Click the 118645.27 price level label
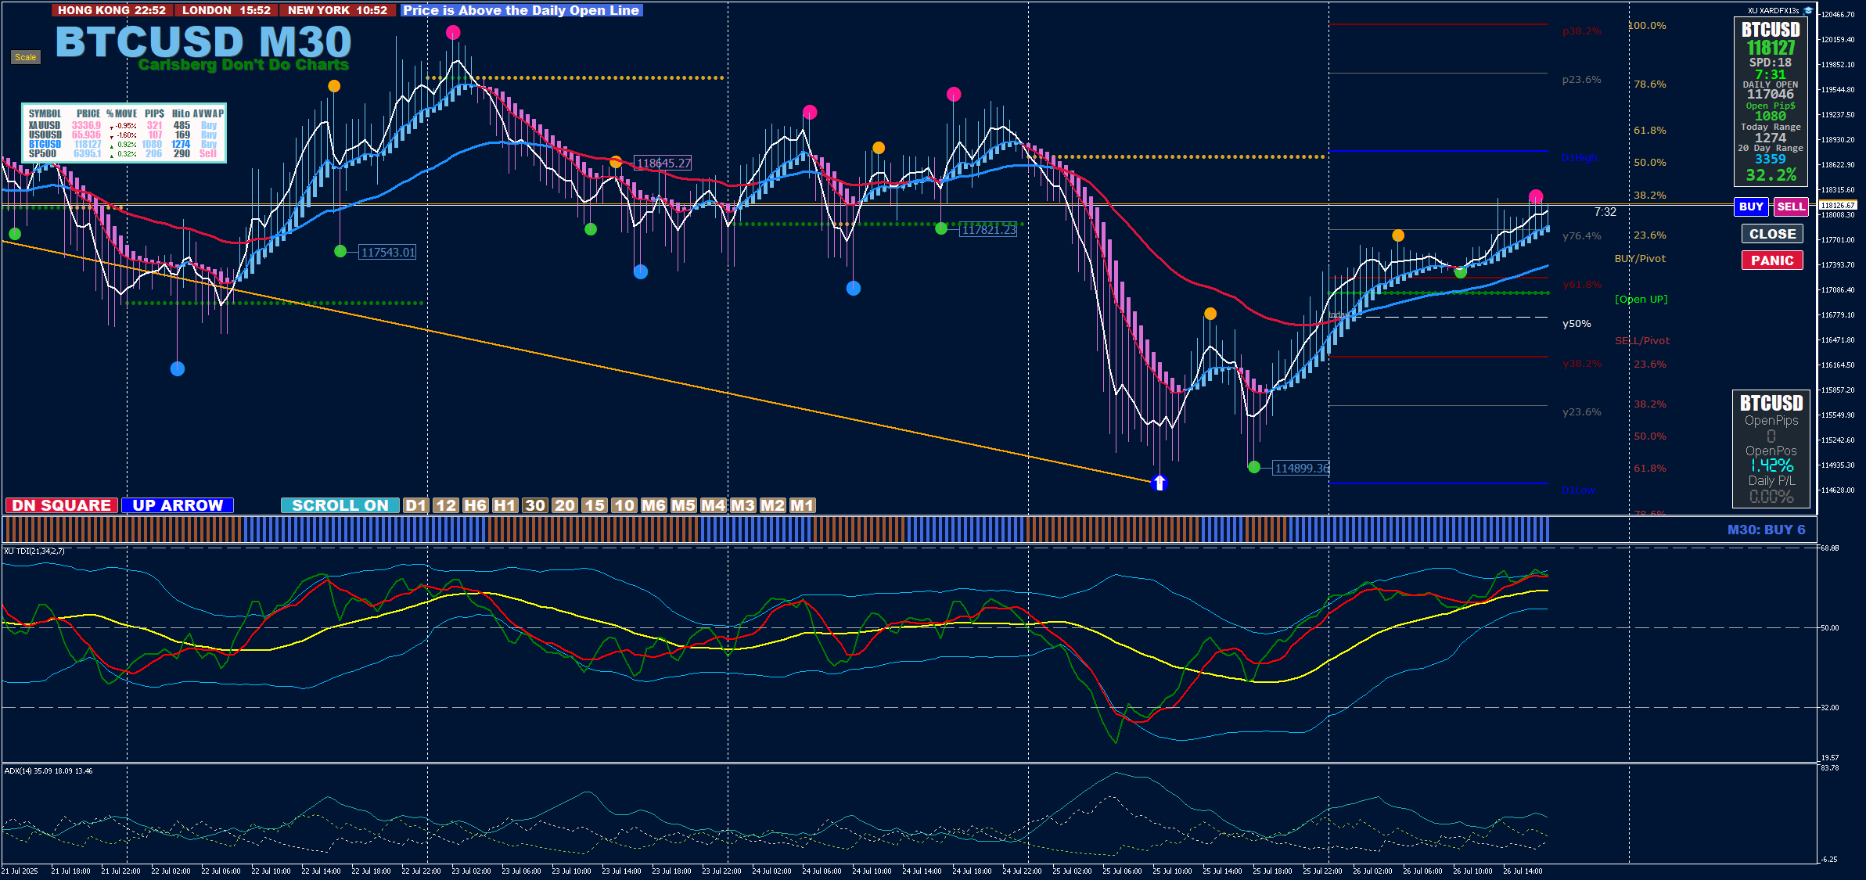The width and height of the screenshot is (1866, 880). 663,163
